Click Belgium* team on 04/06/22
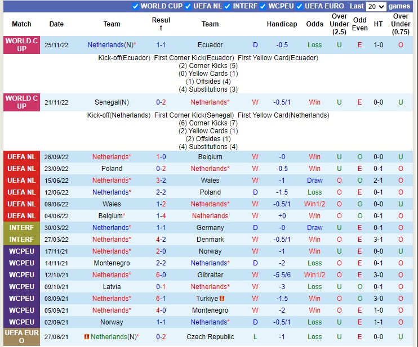This screenshot has height=347, width=418. pos(112,216)
